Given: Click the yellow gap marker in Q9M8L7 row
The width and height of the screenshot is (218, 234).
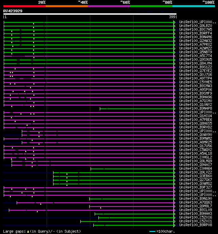Looking at the screenshot, I should pyautogui.click(x=100, y=208).
